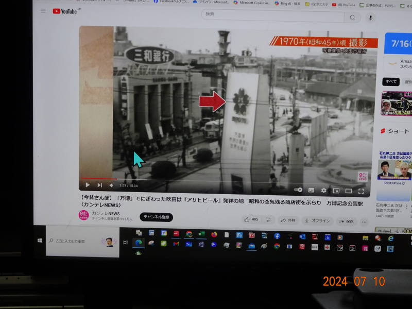Open the Microsoft Copilot bookmark
Screen dimensions: 412x309
pos(251,3)
